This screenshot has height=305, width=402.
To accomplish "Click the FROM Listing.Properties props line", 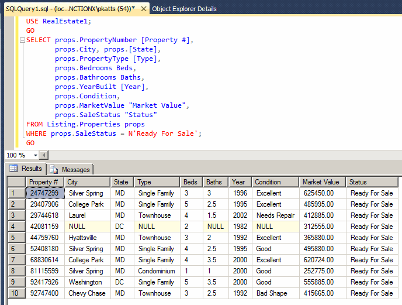I will tap(85, 124).
